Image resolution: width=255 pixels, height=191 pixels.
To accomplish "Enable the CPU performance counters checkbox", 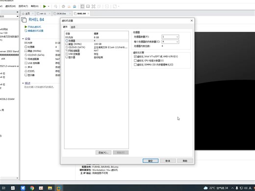I will (x=135, y=60).
